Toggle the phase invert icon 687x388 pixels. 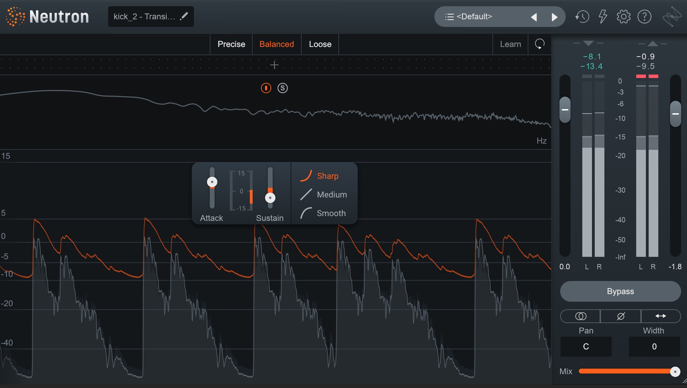[621, 316]
